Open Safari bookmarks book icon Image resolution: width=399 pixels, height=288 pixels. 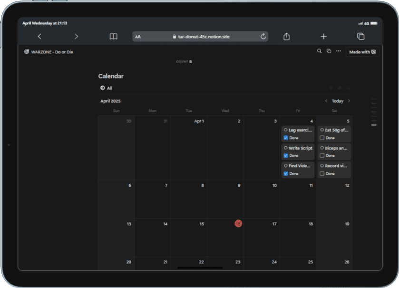click(114, 36)
